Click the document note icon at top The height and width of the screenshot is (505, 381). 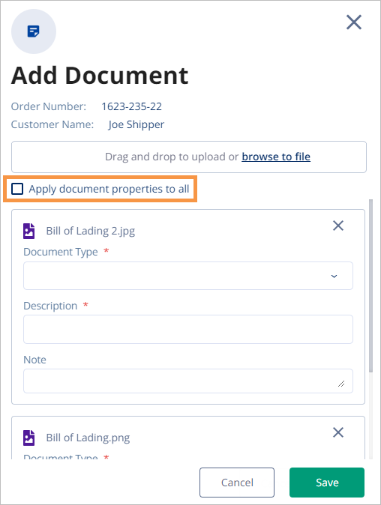[x=34, y=31]
